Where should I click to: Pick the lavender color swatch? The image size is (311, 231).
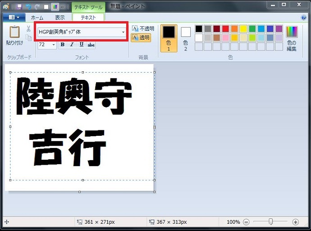click(x=279, y=38)
